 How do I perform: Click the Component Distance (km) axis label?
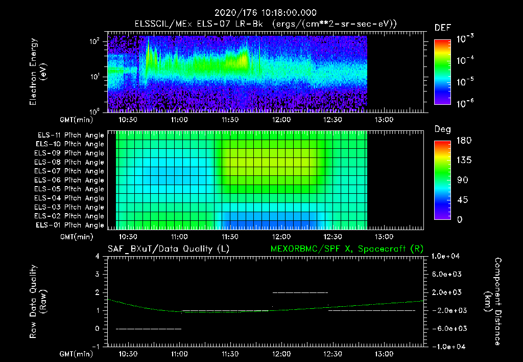pos(493,302)
